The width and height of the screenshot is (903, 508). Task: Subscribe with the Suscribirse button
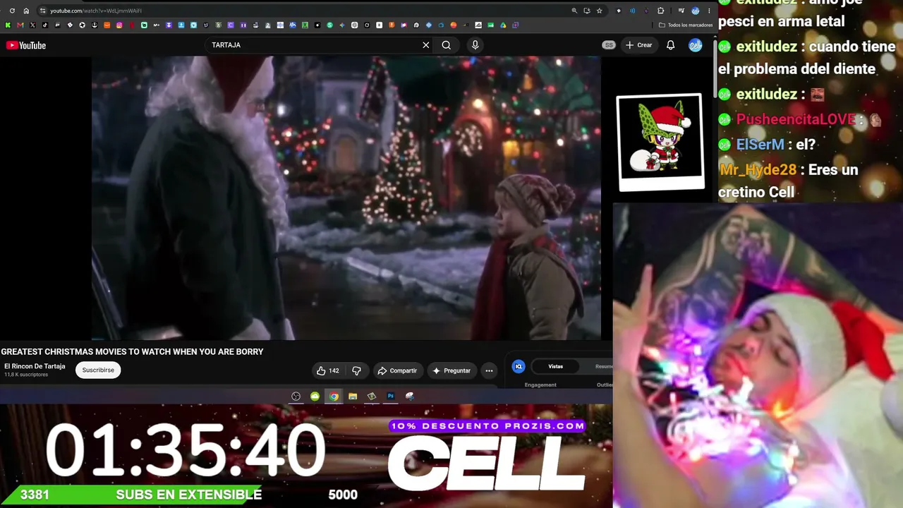point(98,370)
